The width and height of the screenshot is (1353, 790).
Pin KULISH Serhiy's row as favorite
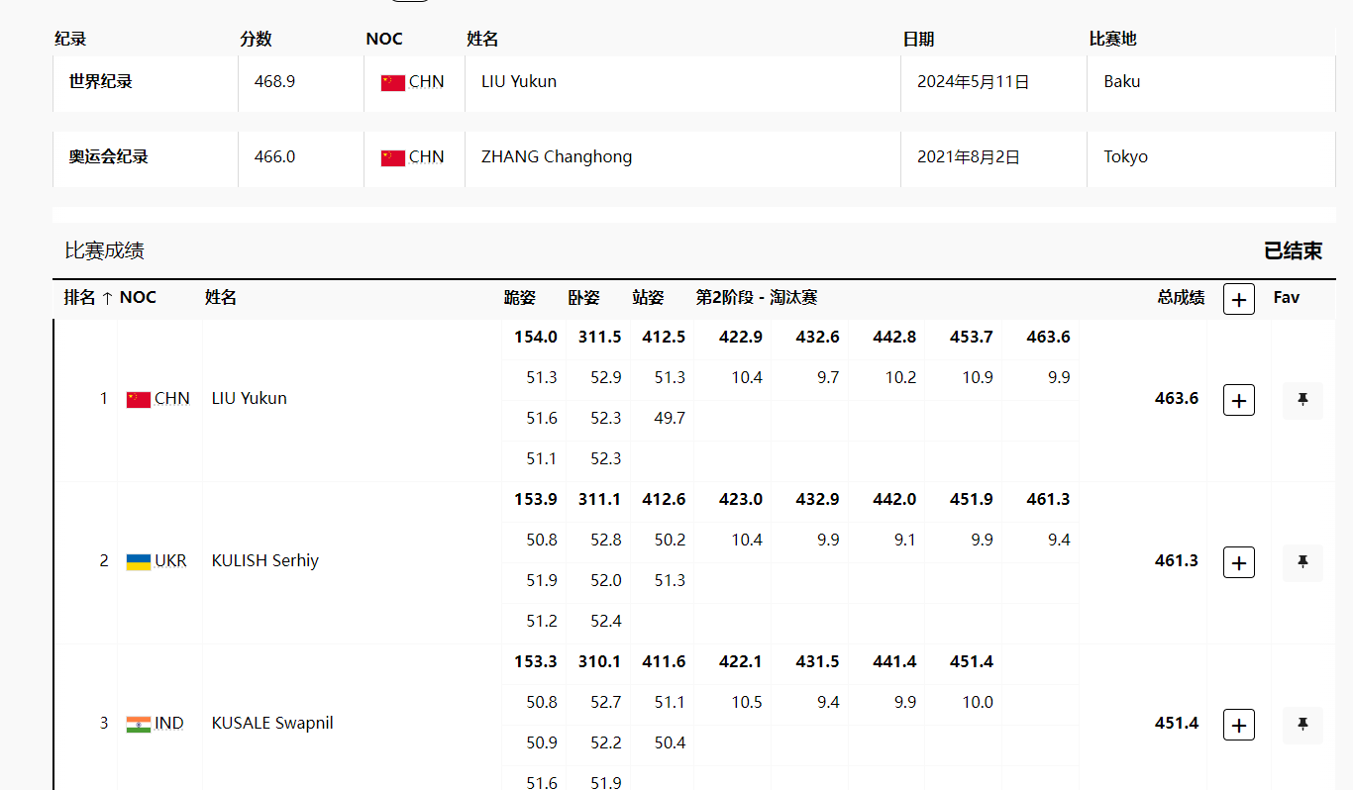pyautogui.click(x=1302, y=562)
